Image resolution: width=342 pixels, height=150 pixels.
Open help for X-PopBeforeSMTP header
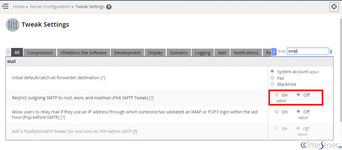pyautogui.click(x=135, y=131)
